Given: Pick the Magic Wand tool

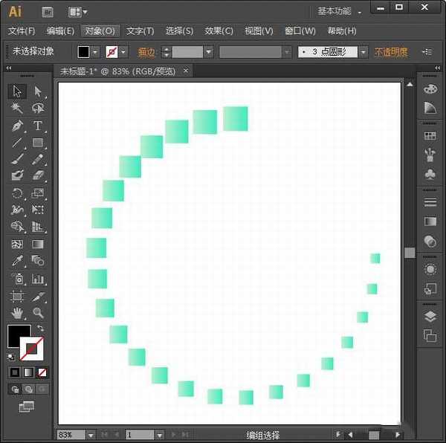Looking at the screenshot, I should 18,109.
